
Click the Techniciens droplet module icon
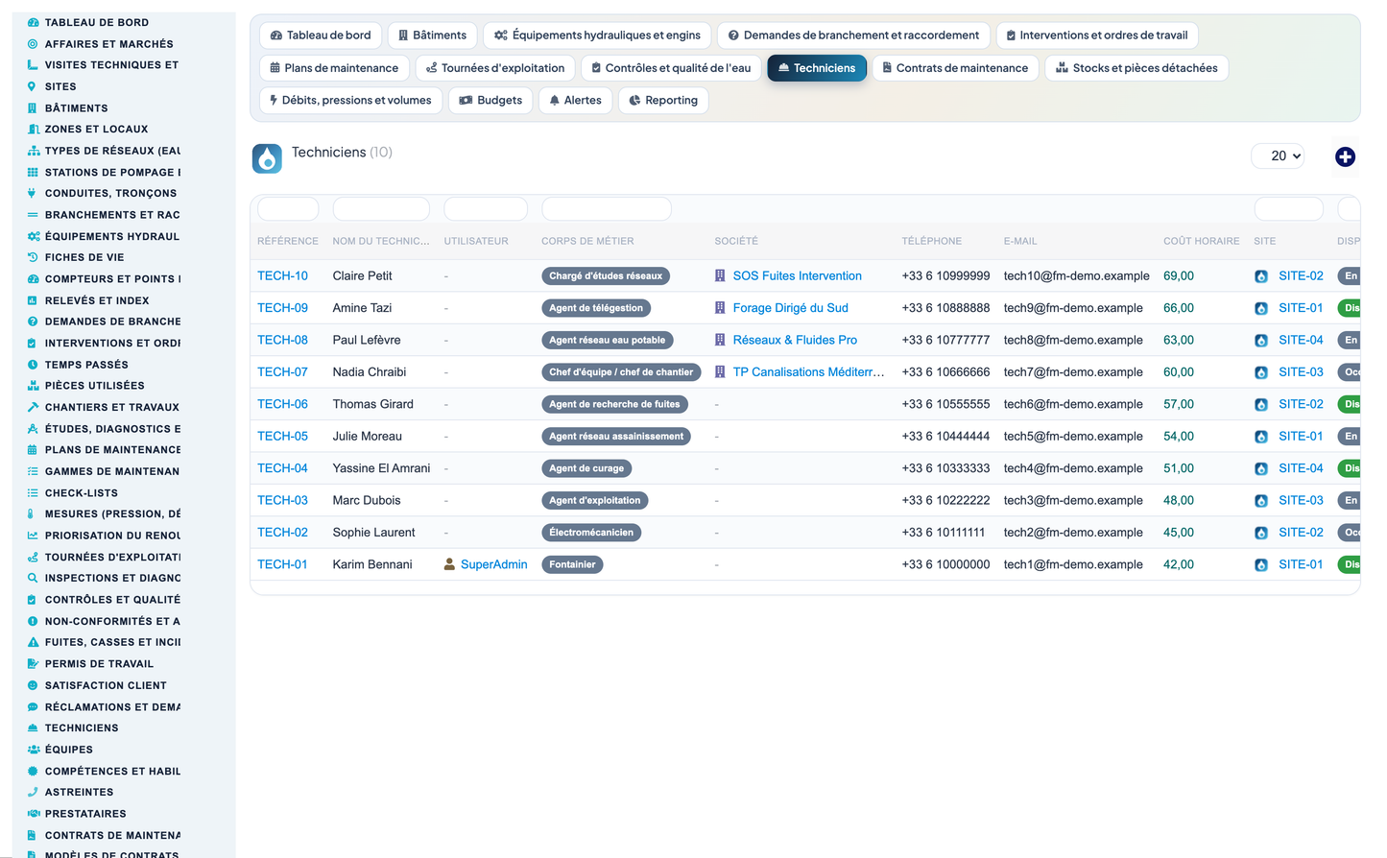tap(267, 158)
